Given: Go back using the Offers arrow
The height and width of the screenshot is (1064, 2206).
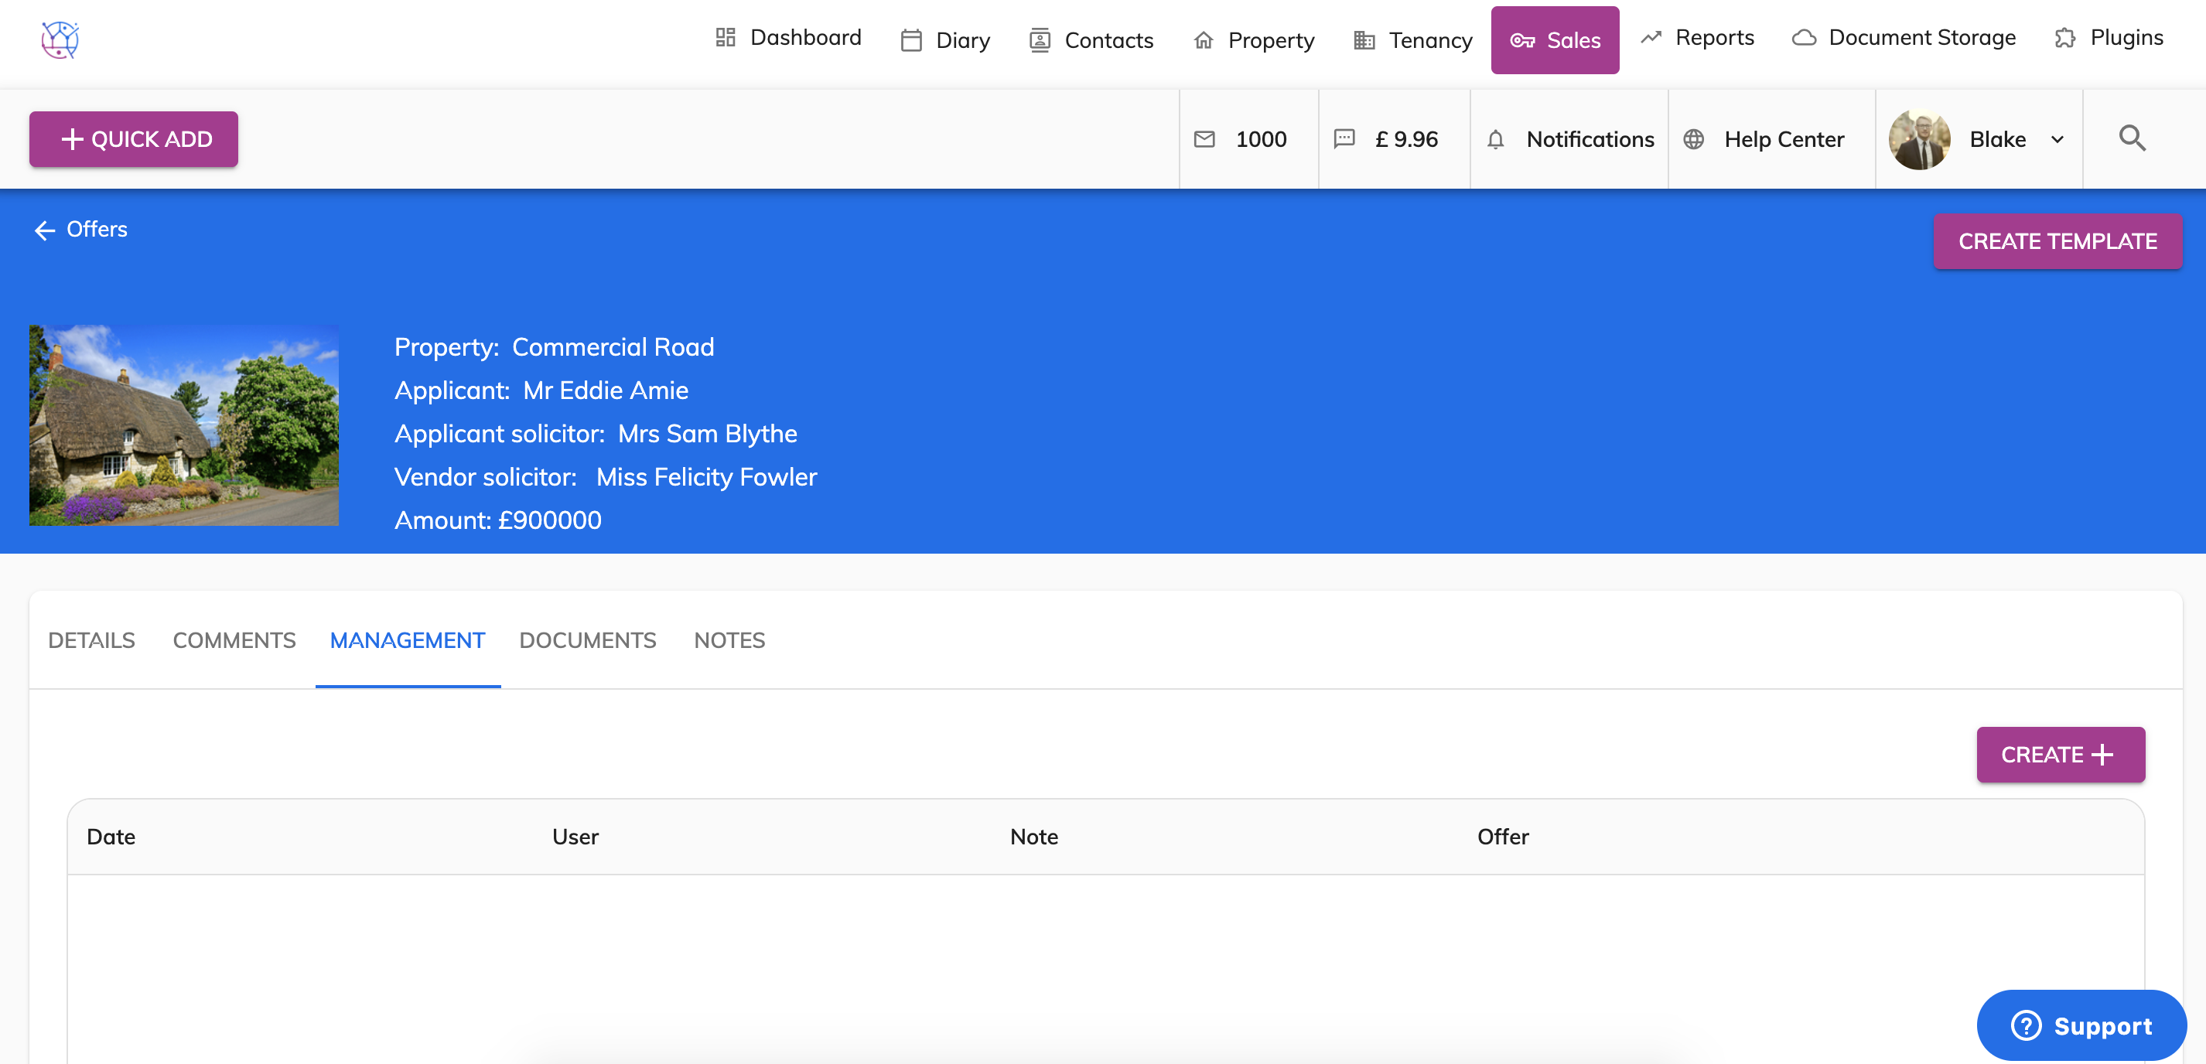Looking at the screenshot, I should [x=45, y=230].
